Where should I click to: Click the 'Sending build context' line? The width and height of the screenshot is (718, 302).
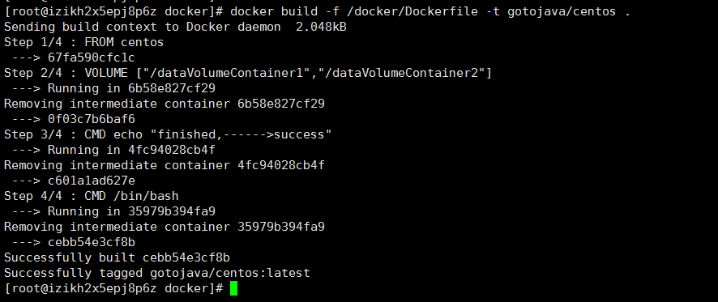[x=175, y=27]
